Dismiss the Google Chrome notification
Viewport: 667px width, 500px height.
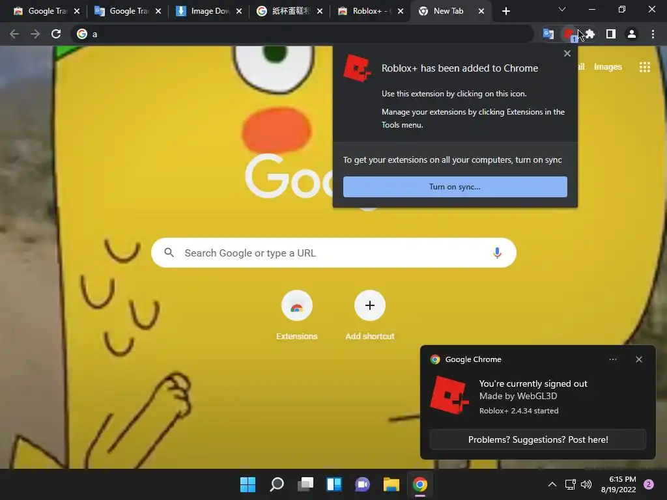tap(638, 359)
